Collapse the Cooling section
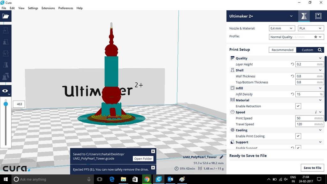The width and height of the screenshot is (327, 184). coord(320,130)
